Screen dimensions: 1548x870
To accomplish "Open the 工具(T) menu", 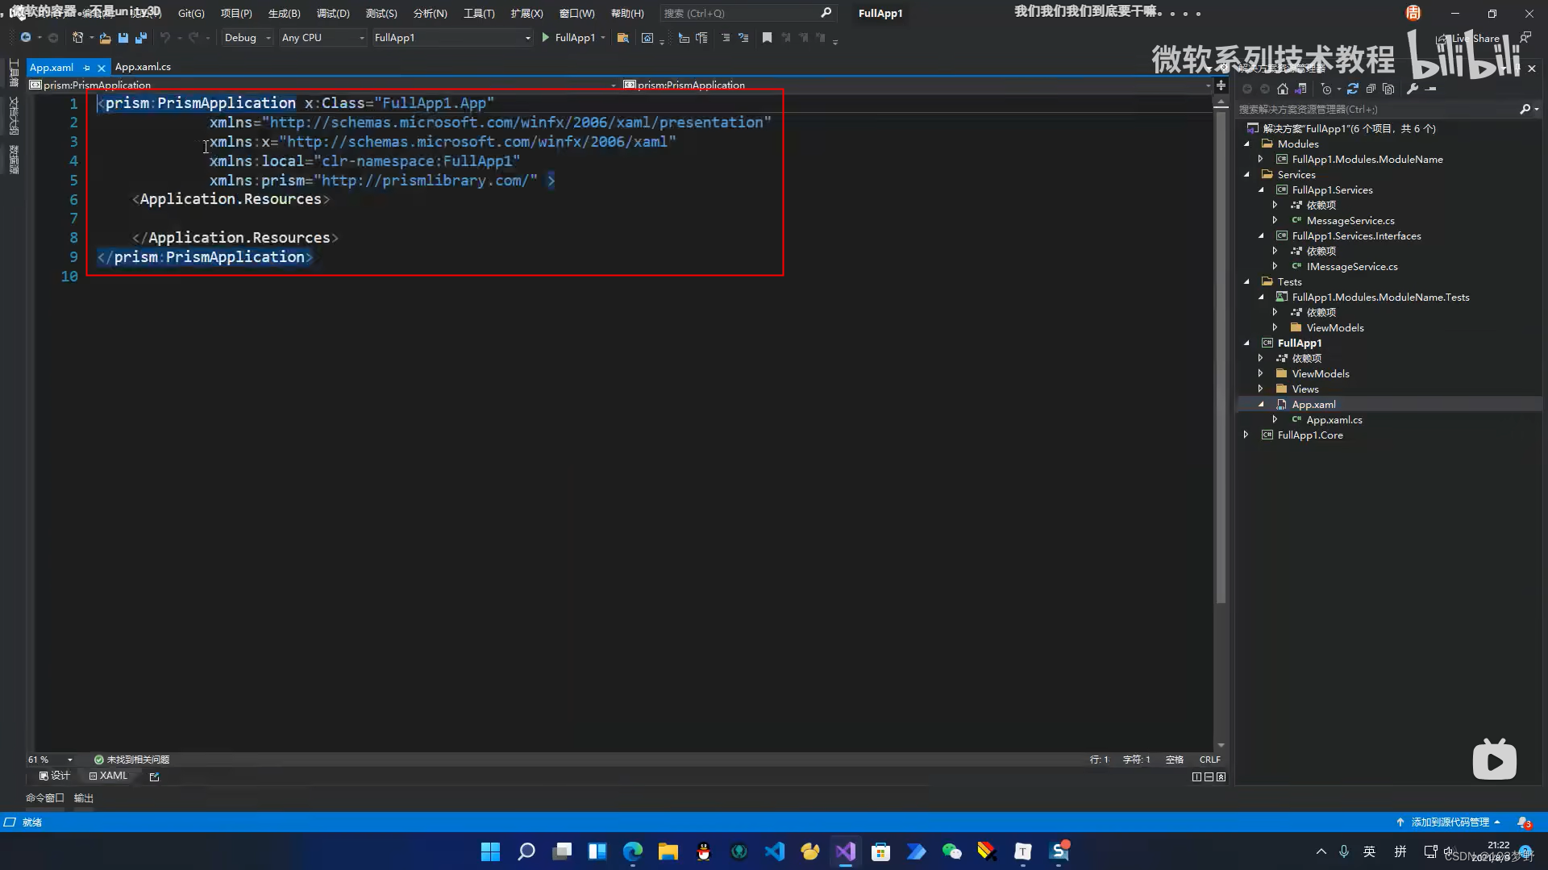I will coord(479,14).
